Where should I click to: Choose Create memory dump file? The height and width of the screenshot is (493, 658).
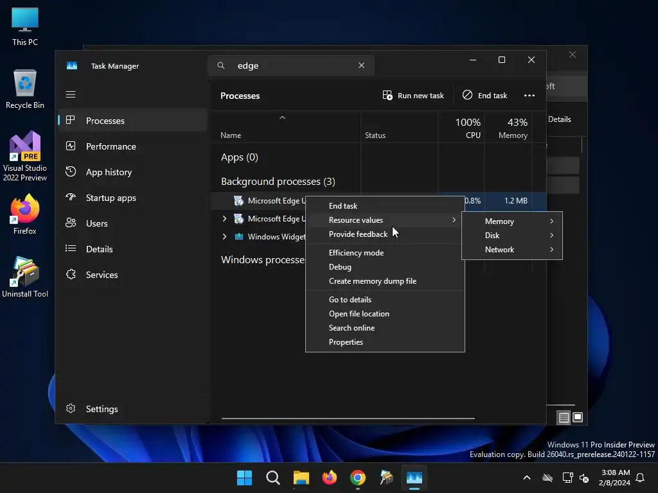pyautogui.click(x=385, y=281)
